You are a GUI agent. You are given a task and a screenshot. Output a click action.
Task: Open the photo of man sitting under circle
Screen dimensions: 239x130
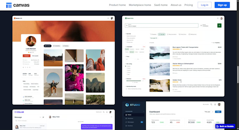pos(53,83)
